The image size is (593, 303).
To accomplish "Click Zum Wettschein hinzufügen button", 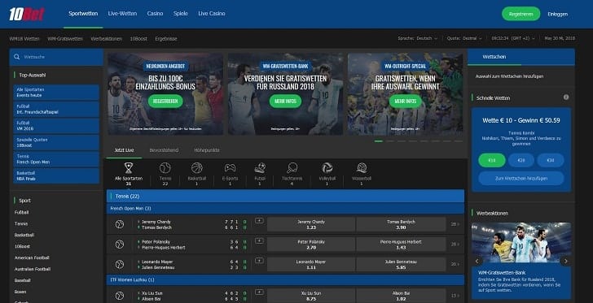I will [x=521, y=178].
